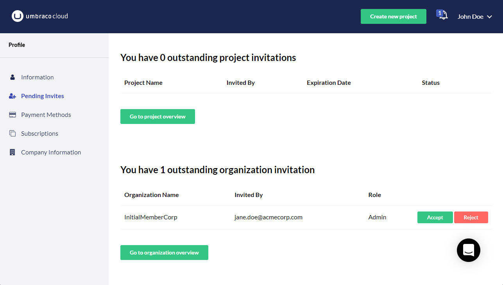The image size is (503, 285).
Task: Click the Company Information building icon
Action: [12, 152]
